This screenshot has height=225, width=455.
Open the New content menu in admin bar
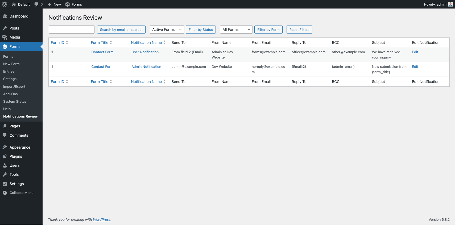[54, 4]
